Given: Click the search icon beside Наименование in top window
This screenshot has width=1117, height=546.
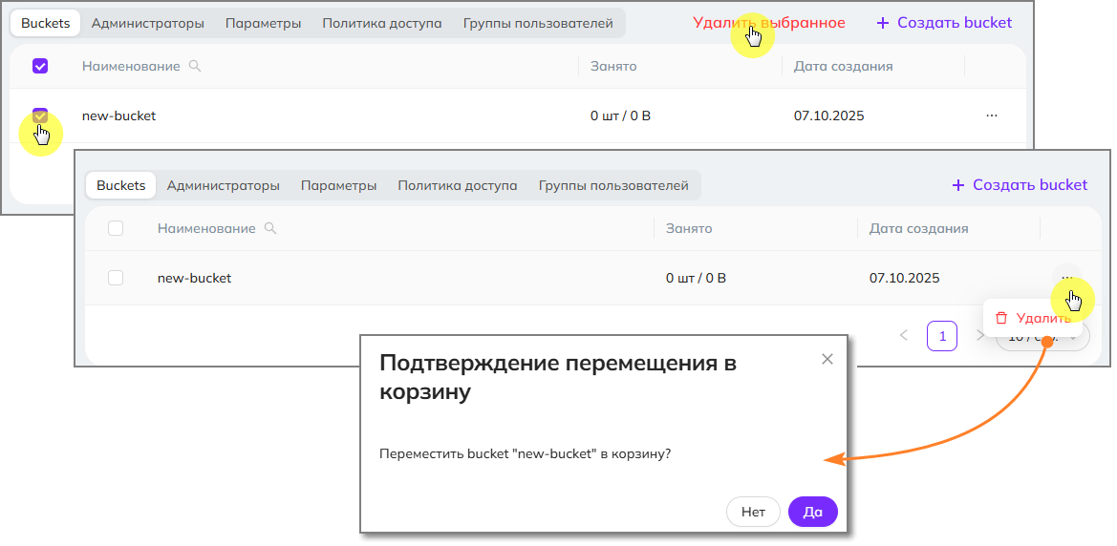Looking at the screenshot, I should point(195,66).
